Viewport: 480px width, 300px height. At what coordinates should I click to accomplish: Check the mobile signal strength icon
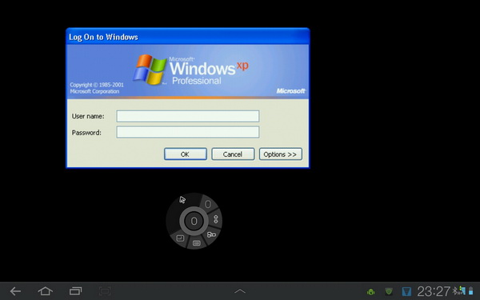coord(462,290)
